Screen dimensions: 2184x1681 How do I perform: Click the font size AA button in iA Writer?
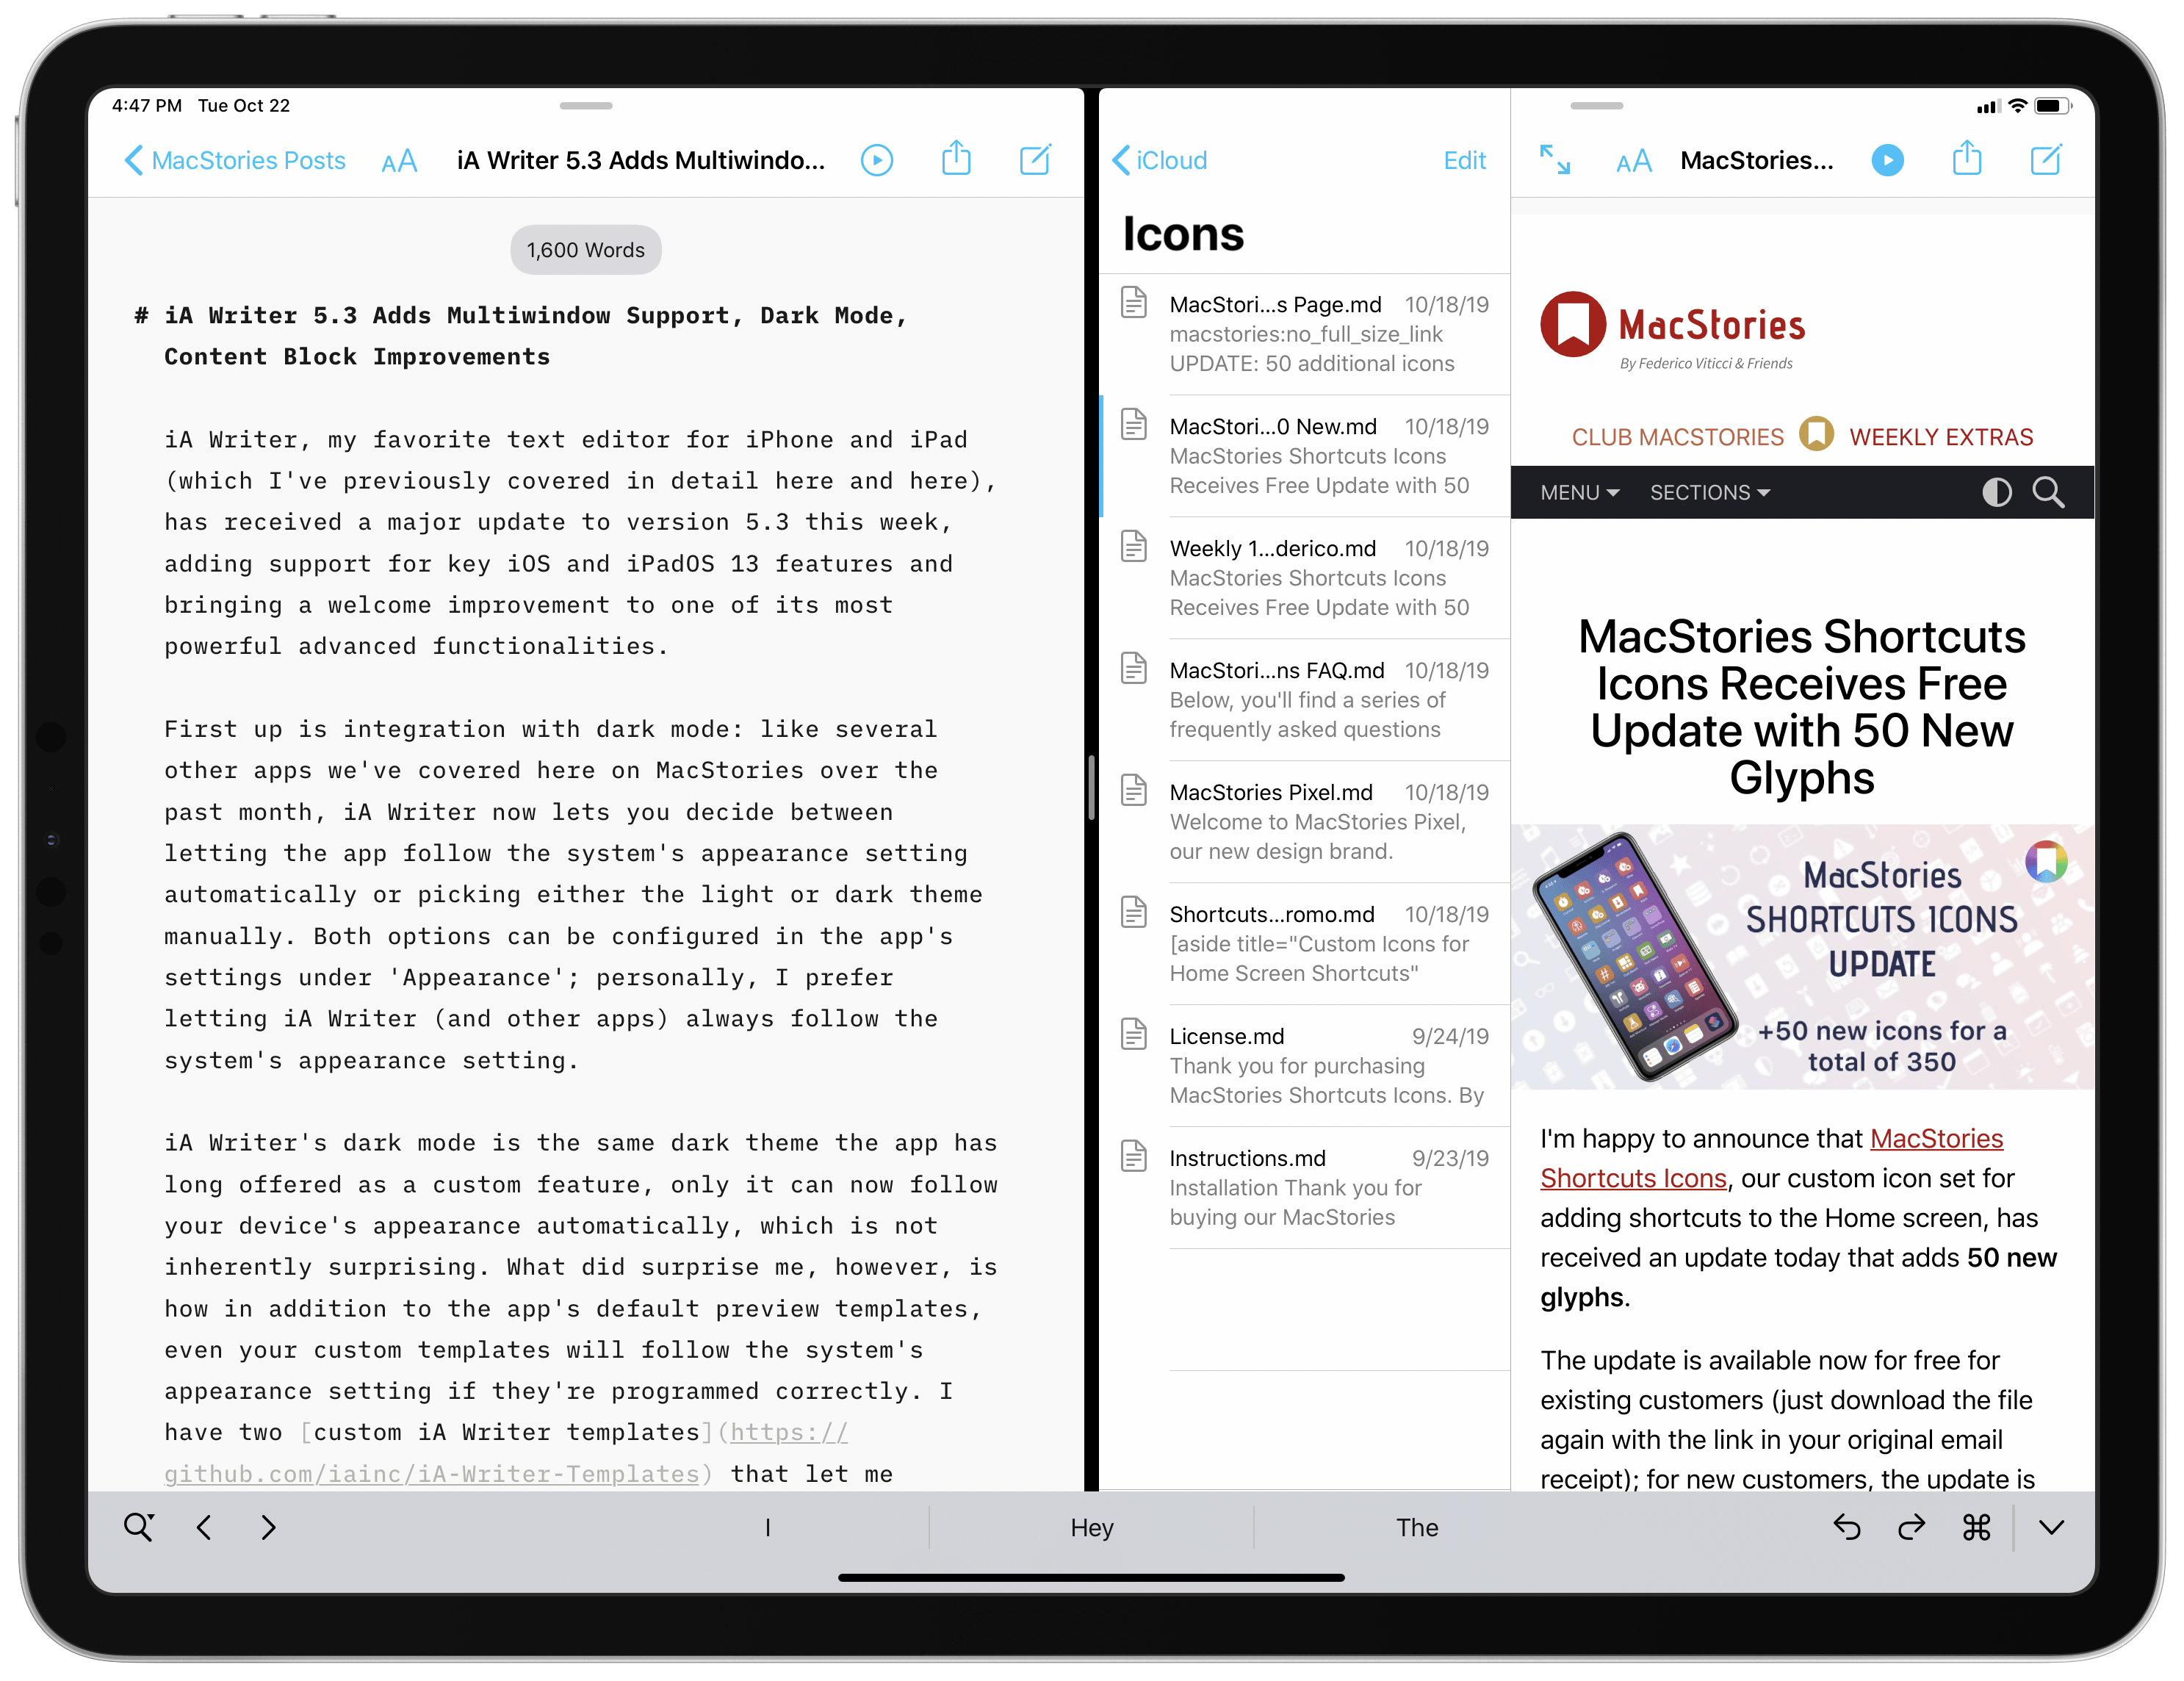395,161
